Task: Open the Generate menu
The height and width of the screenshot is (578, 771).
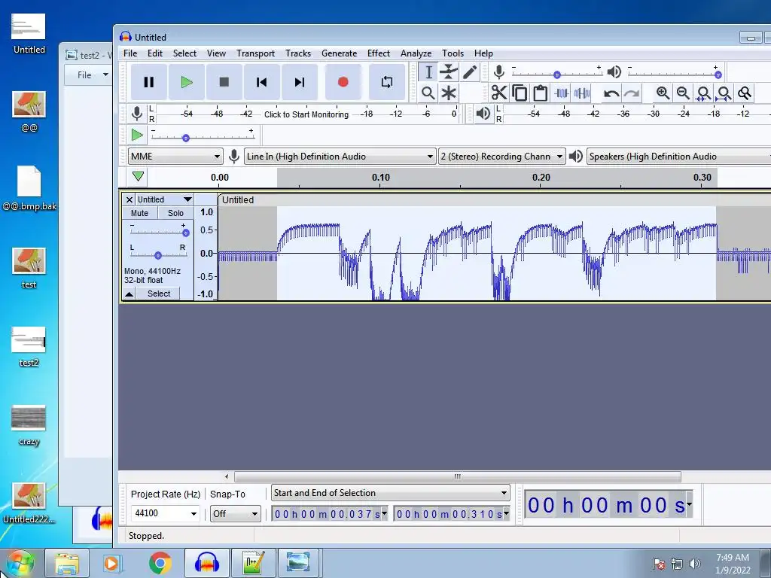Action: (340, 53)
